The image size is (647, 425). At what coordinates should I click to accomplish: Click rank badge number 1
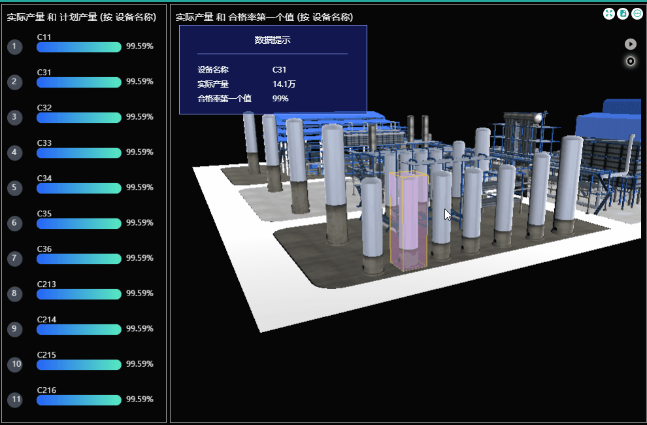coord(15,47)
